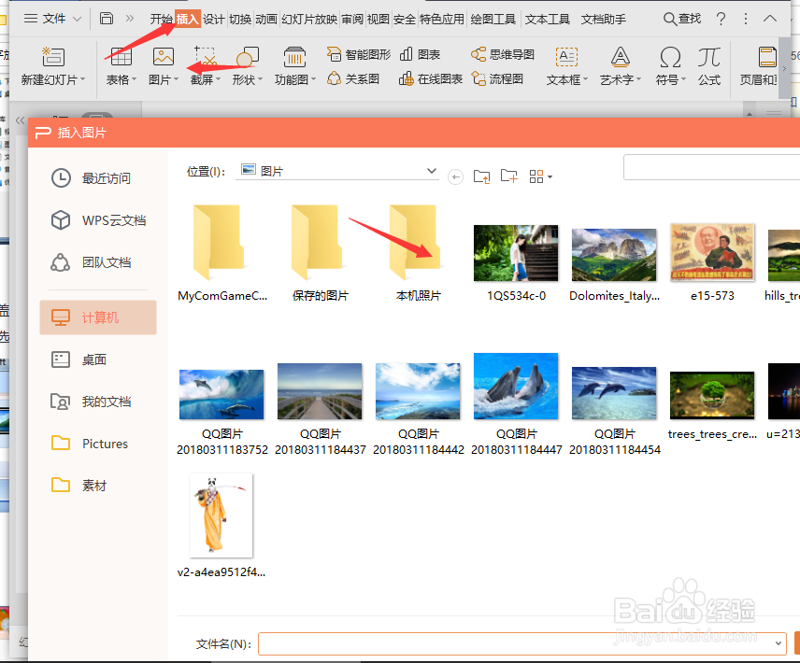Open the 保存的图片 folder
Viewport: 800px width, 663px height.
pyautogui.click(x=320, y=252)
